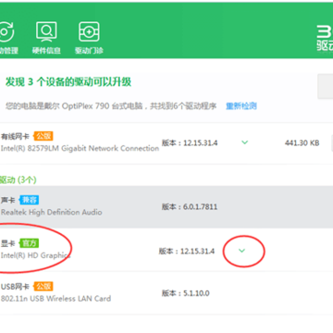333x333 pixels.
Task: Click the 重新检测 re-detect link
Action: pyautogui.click(x=241, y=106)
